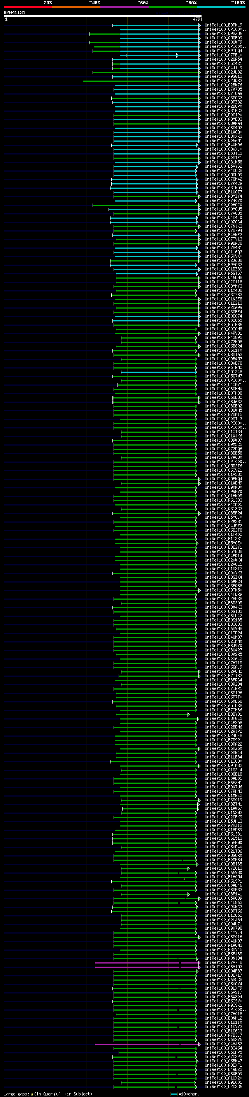Open hit UniRef100_A3EQS8
The height and width of the screenshot is (1097, 249).
tap(223, 586)
